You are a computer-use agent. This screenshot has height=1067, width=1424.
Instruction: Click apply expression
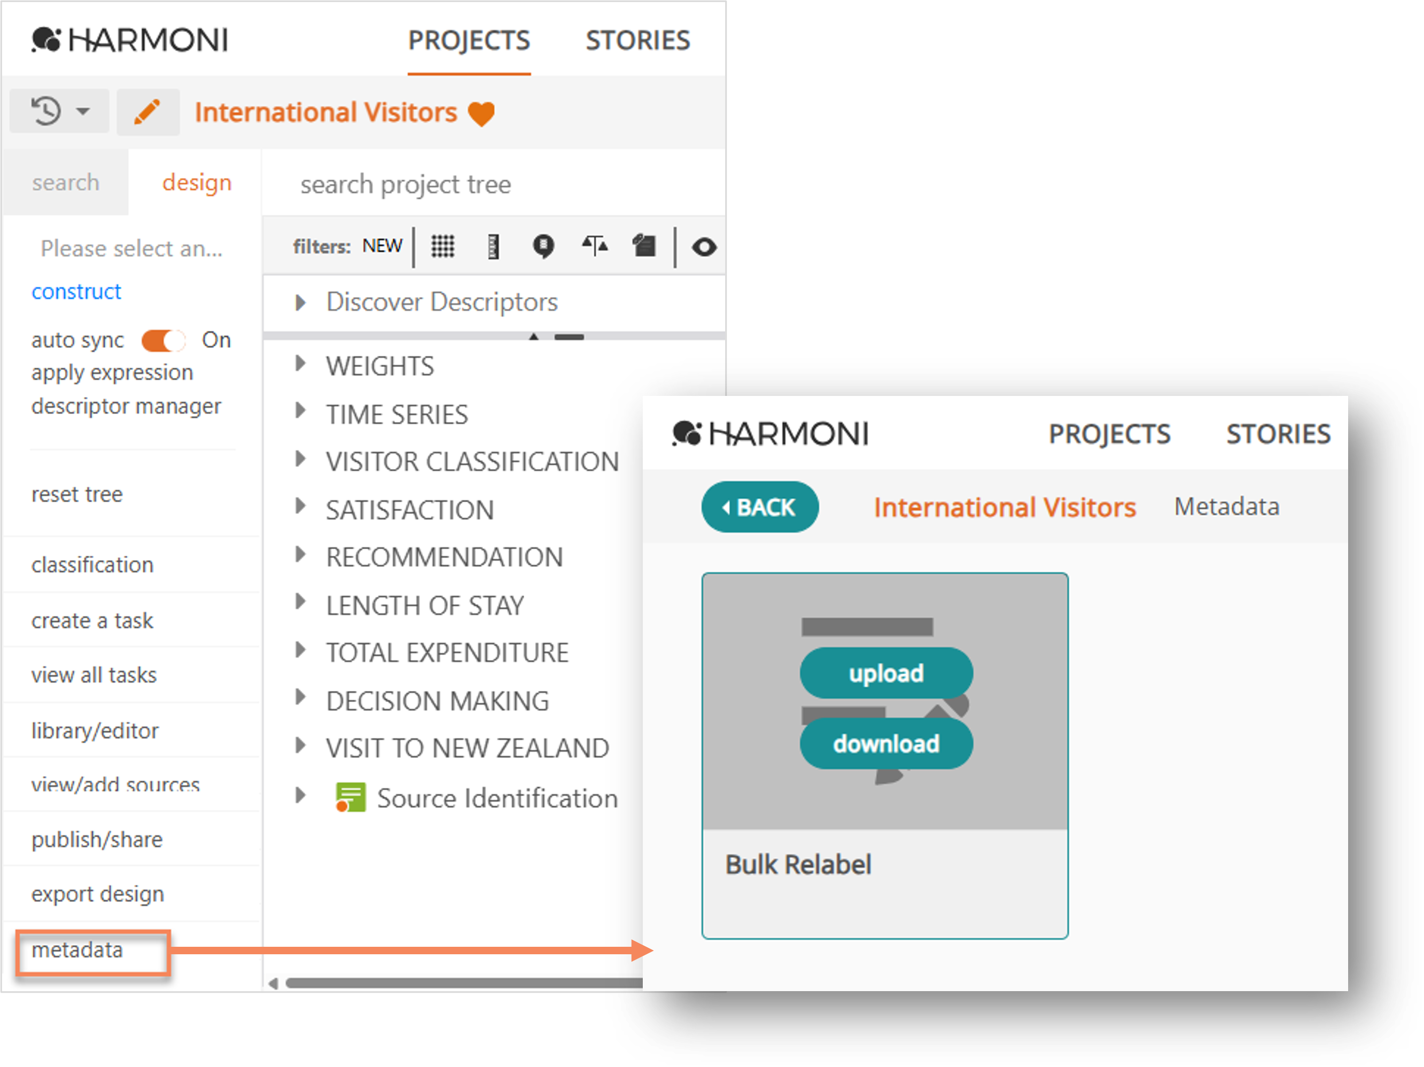click(112, 372)
